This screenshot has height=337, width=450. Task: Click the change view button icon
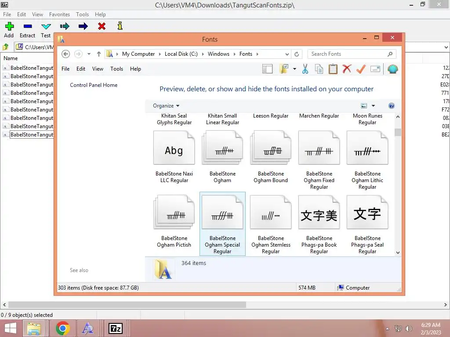click(x=363, y=106)
